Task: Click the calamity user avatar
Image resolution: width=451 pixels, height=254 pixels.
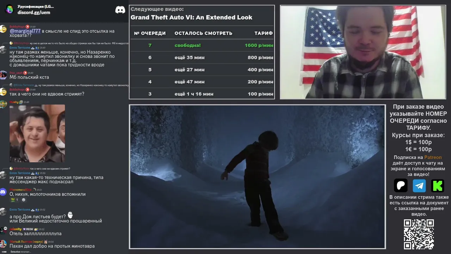Action: point(3,231)
